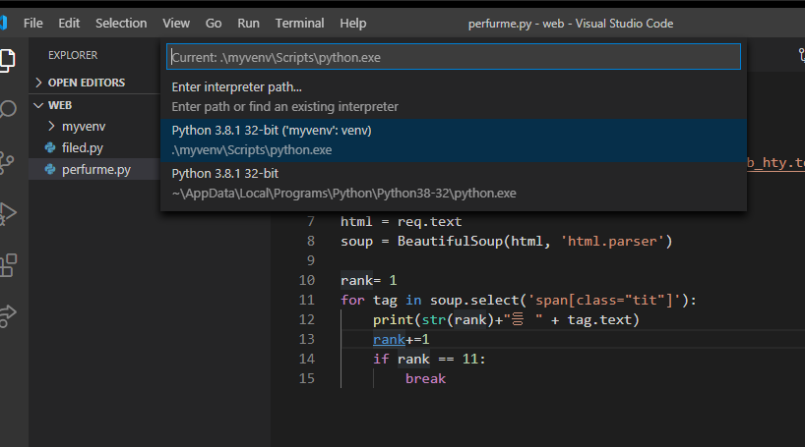Select perfurme.py in the explorer
This screenshot has width=805, height=447.
point(96,170)
